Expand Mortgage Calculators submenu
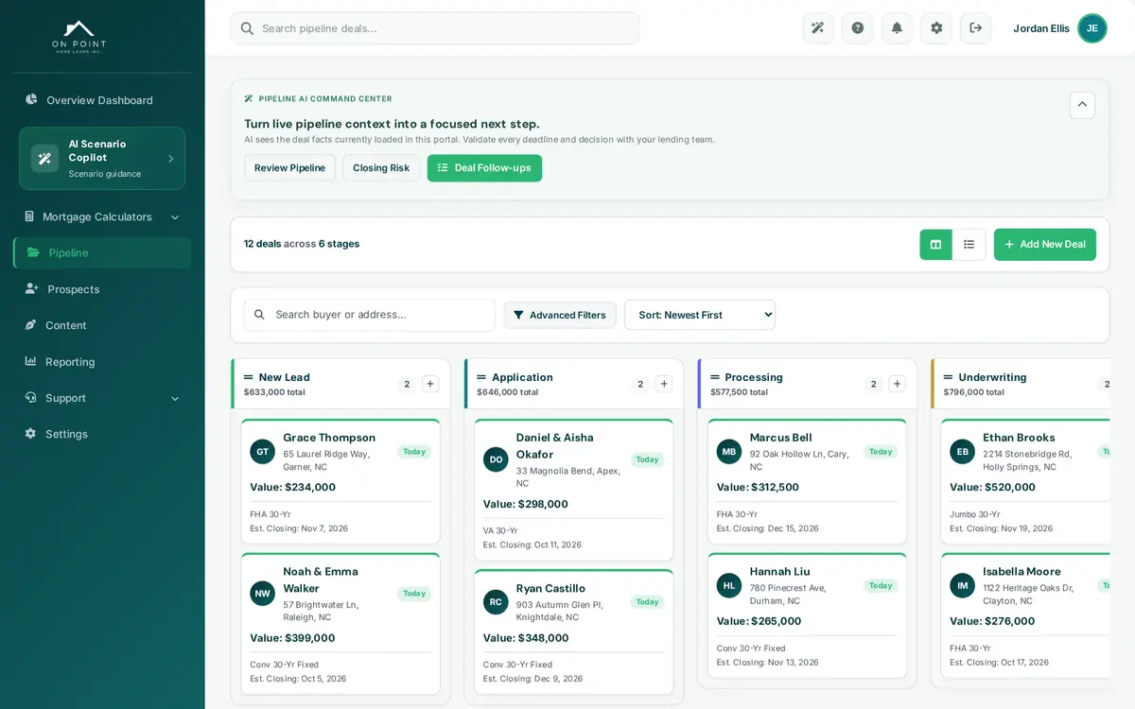The height and width of the screenshot is (709, 1135). tap(102, 217)
